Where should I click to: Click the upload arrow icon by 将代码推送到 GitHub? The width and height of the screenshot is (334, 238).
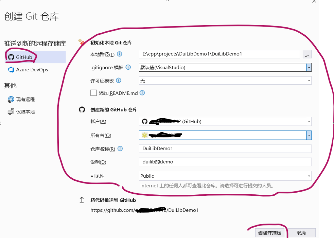82,200
